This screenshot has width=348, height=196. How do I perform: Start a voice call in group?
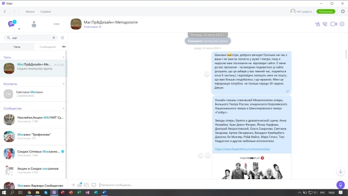pos(325,24)
